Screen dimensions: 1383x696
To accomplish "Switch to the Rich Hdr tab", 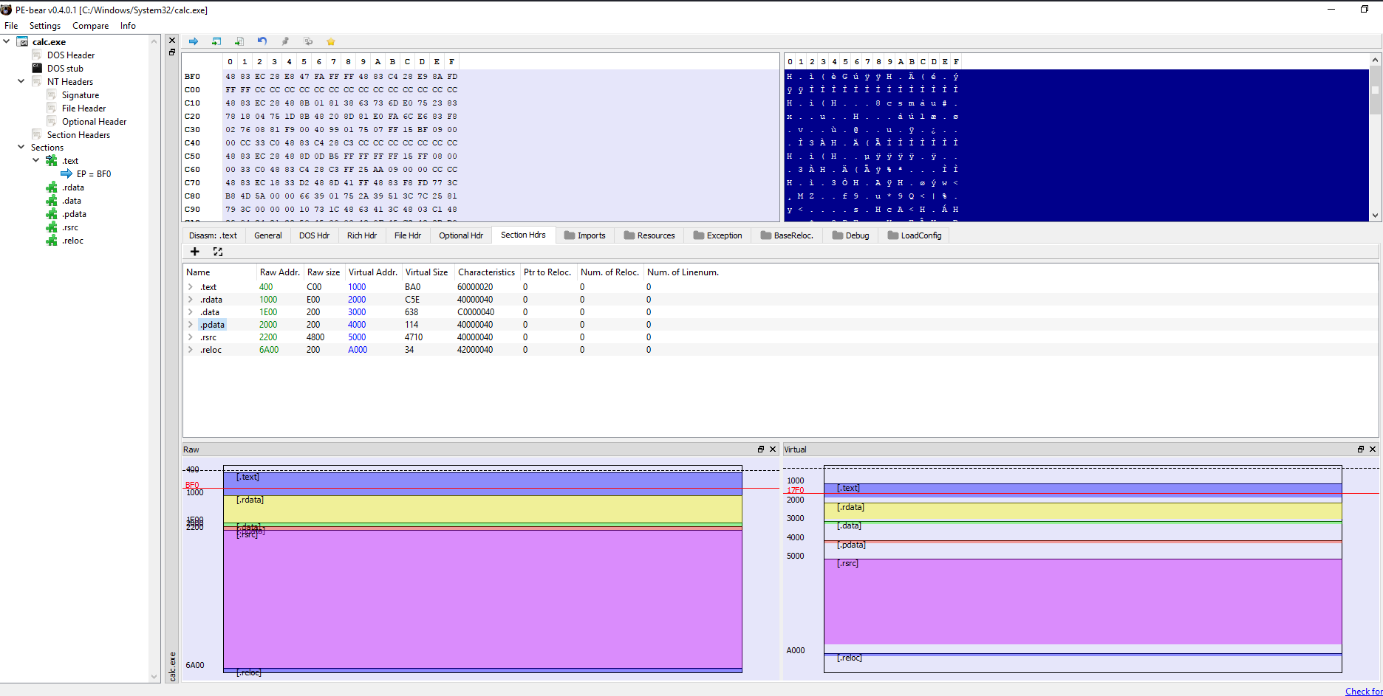I will [362, 235].
